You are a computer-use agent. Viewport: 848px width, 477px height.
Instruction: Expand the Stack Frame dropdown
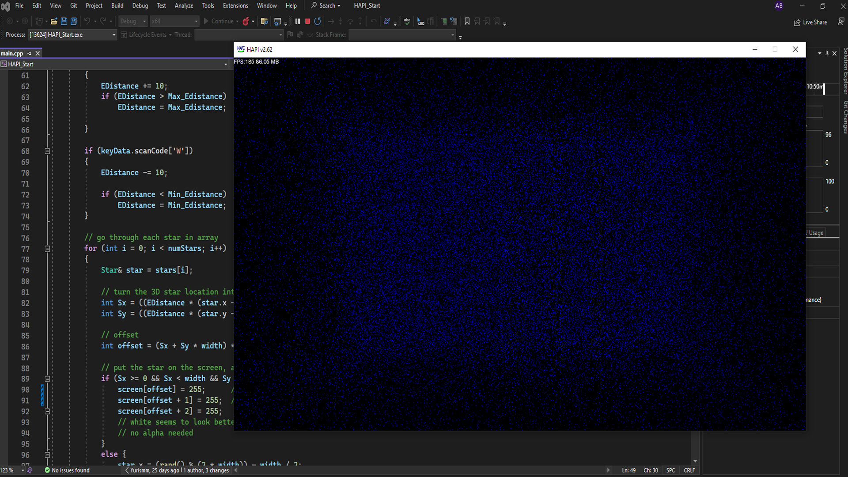click(x=454, y=34)
